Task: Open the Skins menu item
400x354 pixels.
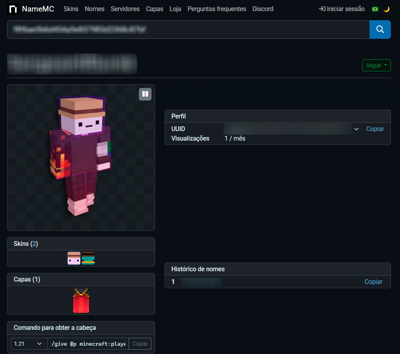Action: point(71,9)
